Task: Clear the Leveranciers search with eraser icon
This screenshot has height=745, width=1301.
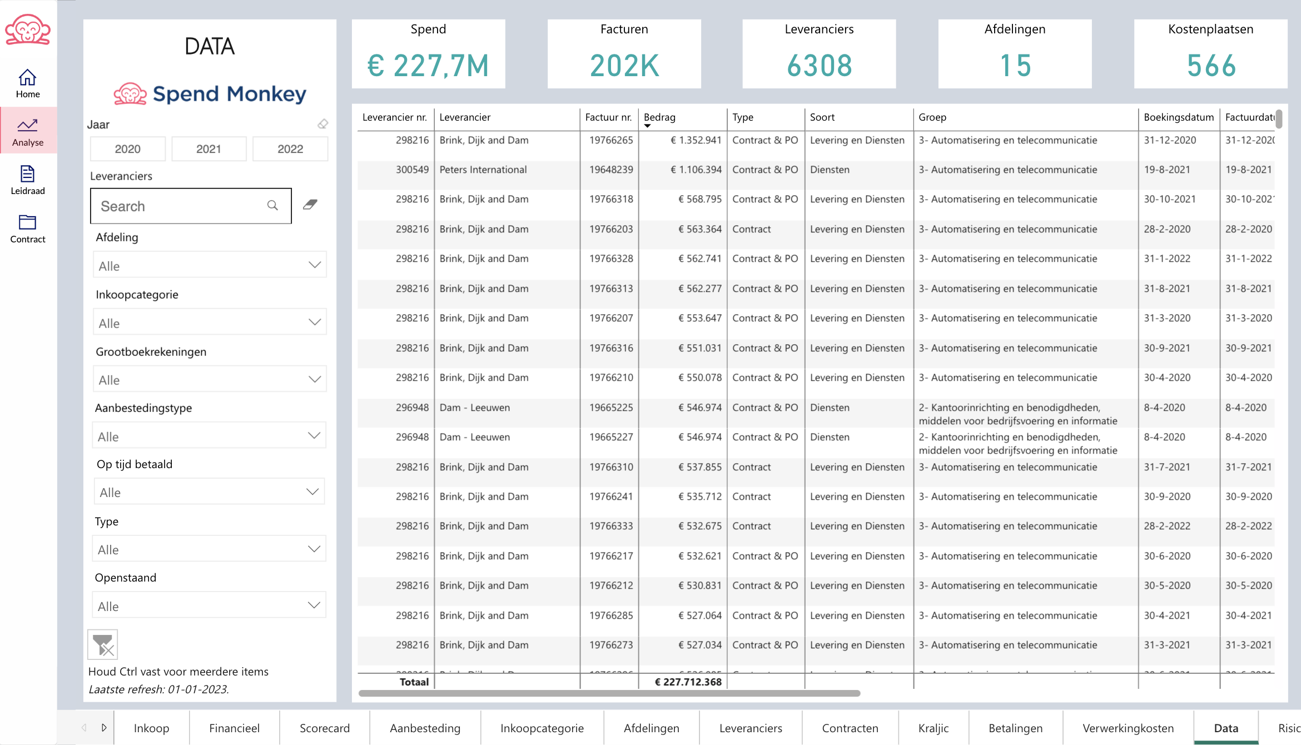Action: pos(310,205)
